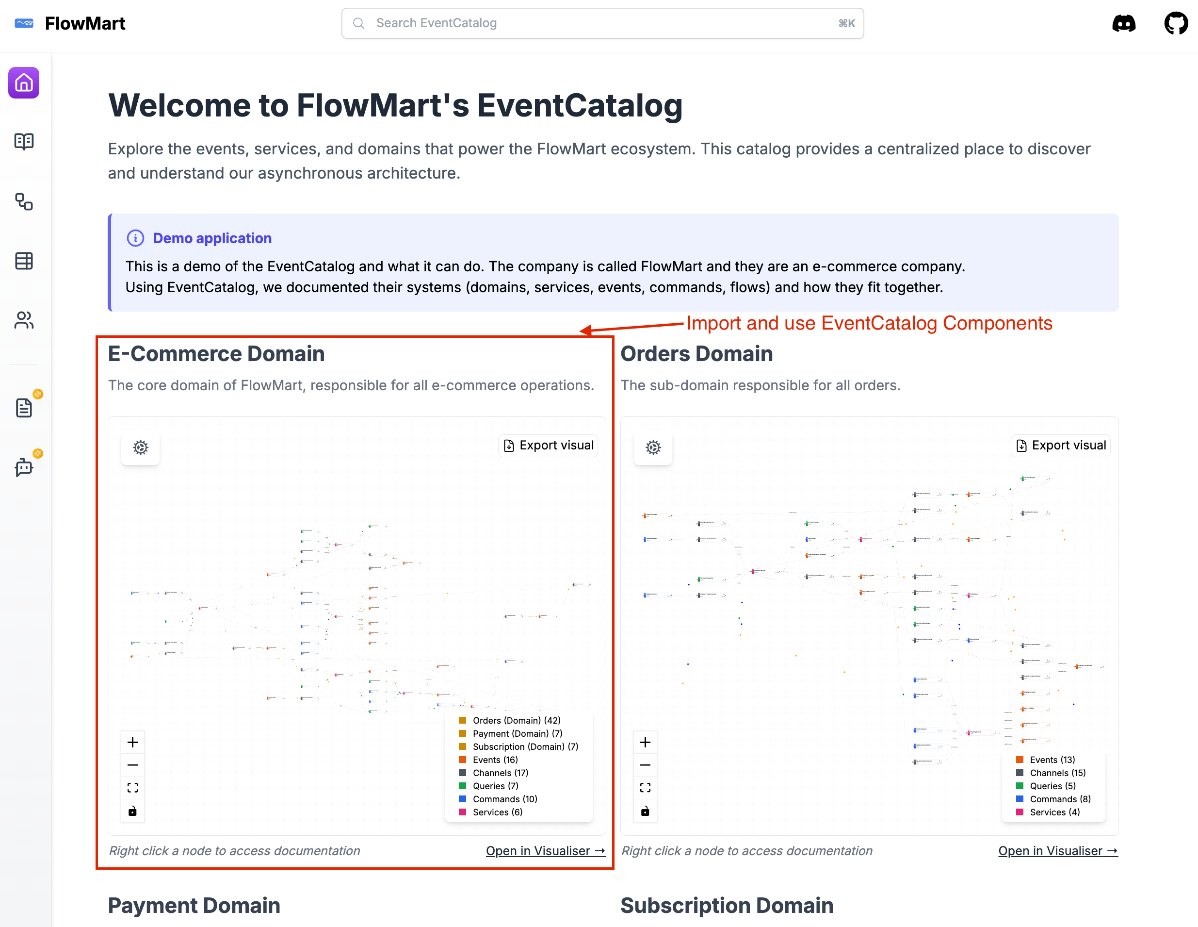Viewport: 1198px width, 927px height.
Task: Zoom in using the plus on the Orders diagram
Action: click(645, 742)
